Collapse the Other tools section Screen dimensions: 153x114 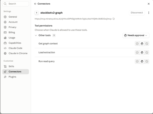[36, 35]
